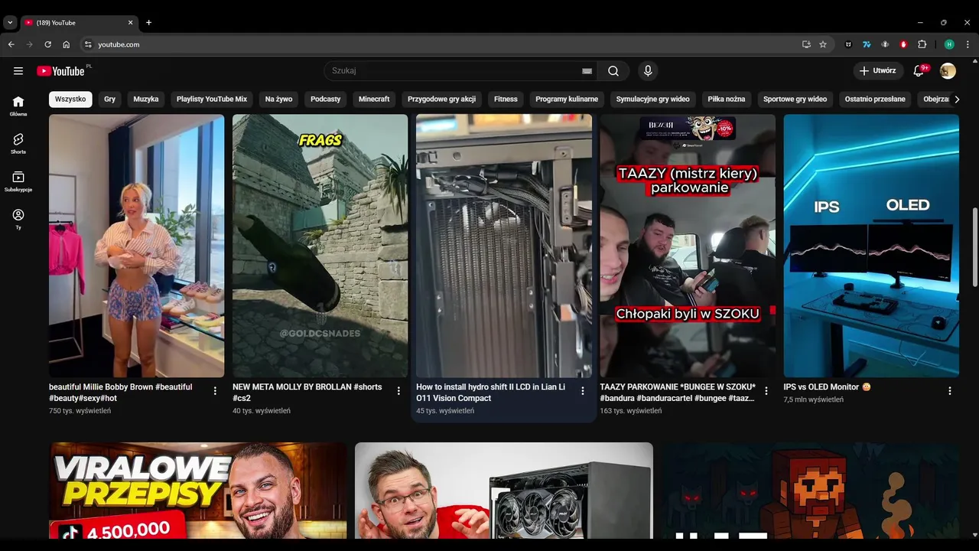Select Playlisty YouTube Mix chip
The height and width of the screenshot is (551, 979).
pos(212,99)
